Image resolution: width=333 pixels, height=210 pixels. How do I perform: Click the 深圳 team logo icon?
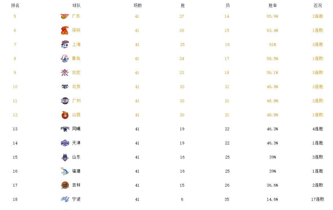(65, 30)
